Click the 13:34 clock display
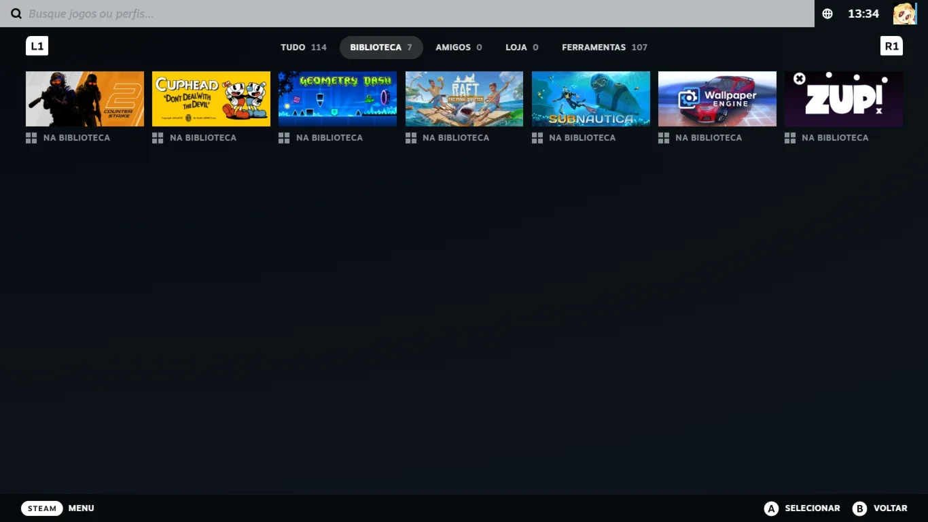 (863, 14)
